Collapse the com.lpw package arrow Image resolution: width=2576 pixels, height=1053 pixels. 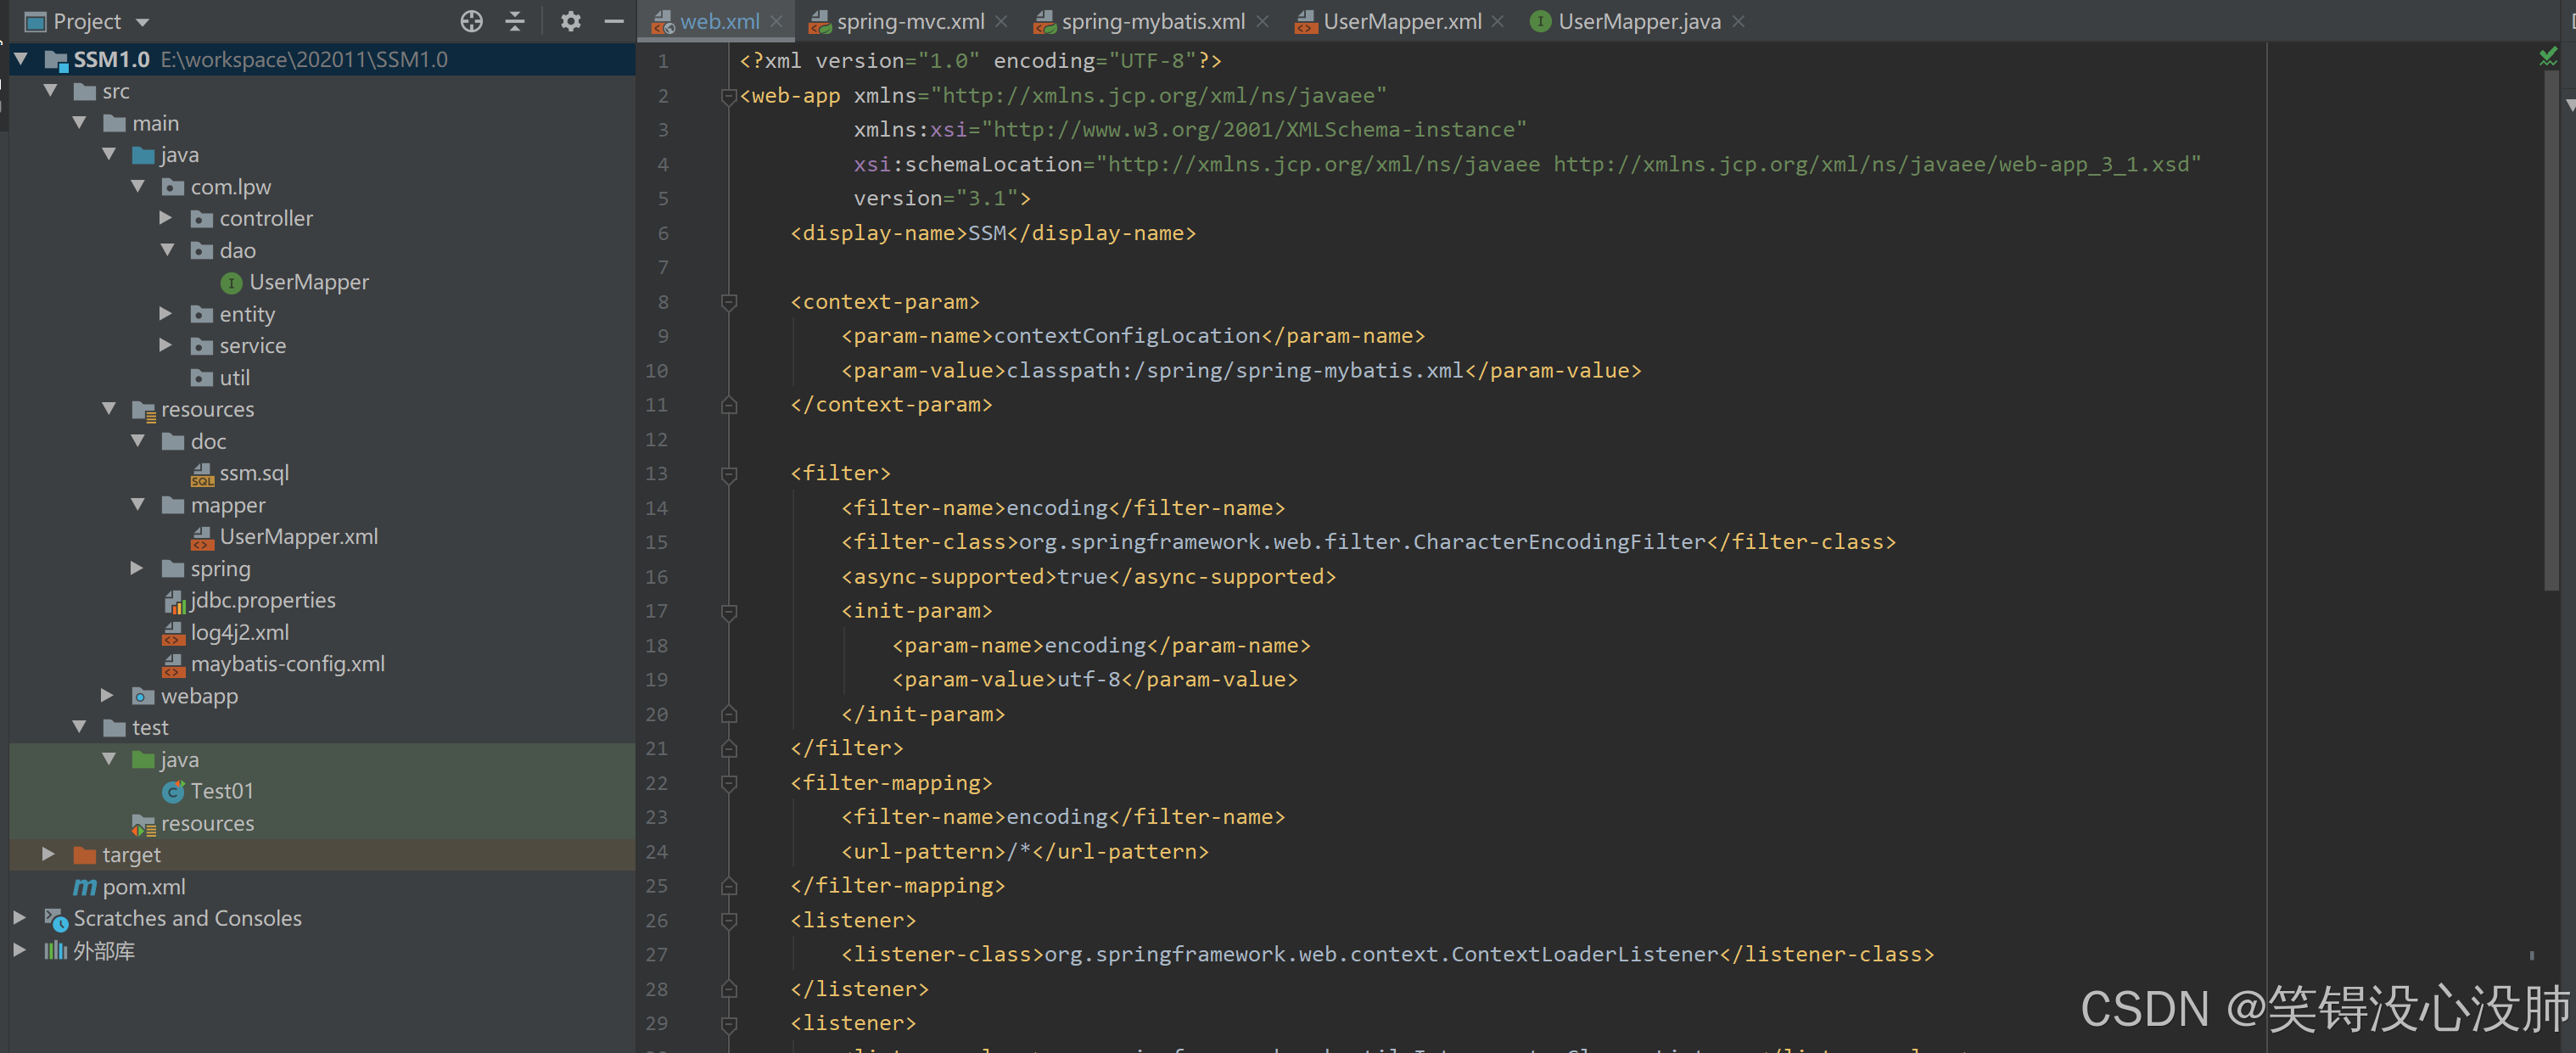pos(138,186)
